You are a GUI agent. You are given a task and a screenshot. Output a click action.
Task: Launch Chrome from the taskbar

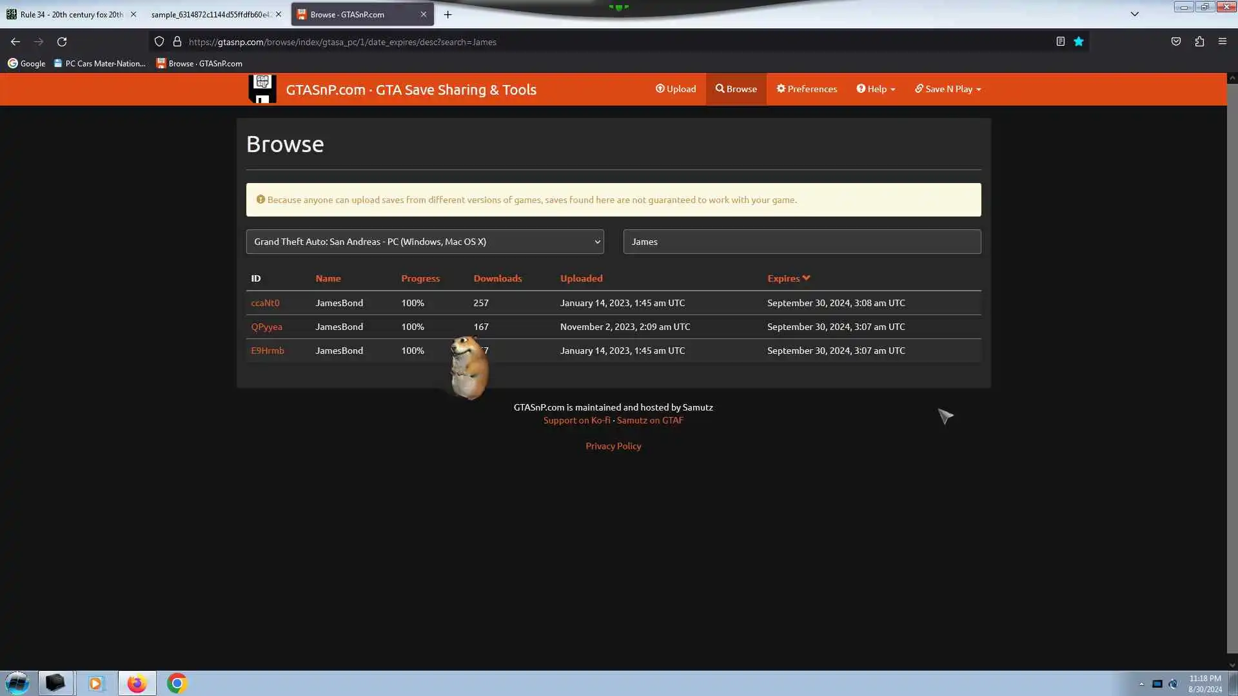[177, 683]
